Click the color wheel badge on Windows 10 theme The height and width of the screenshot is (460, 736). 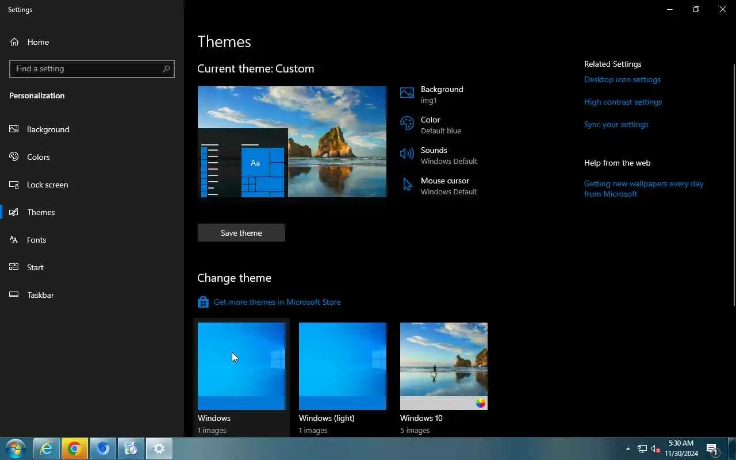481,403
